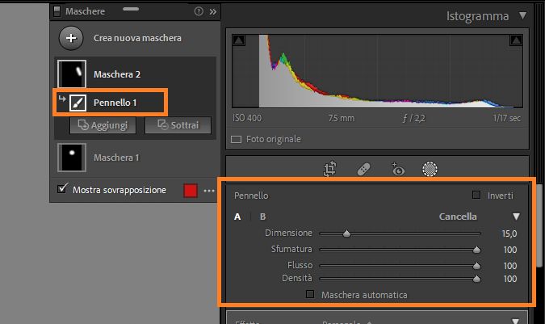Click the right panel scrollbar
This screenshot has height=324, width=545.
pos(539,225)
